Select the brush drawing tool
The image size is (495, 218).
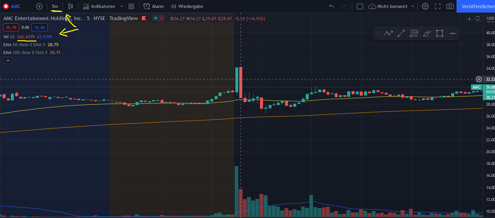coord(427,33)
